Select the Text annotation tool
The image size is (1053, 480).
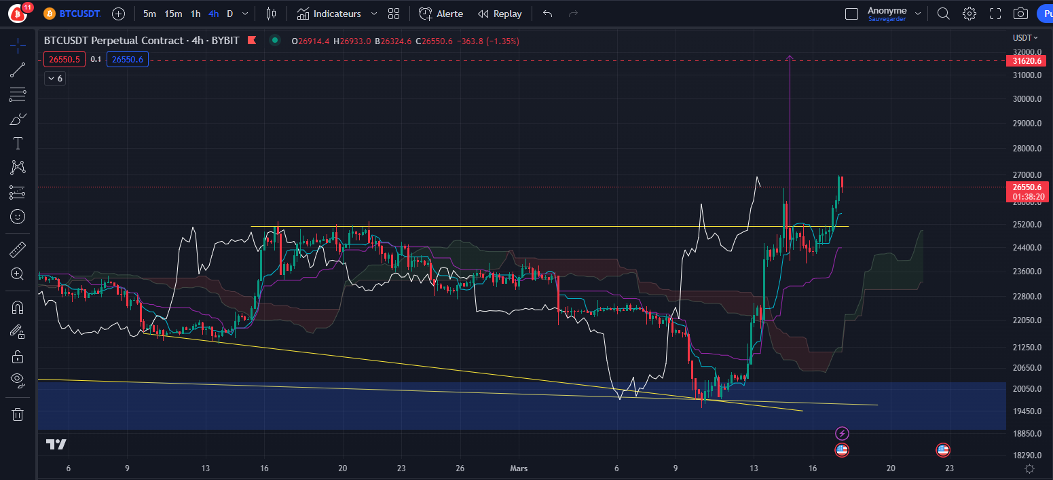pos(17,143)
